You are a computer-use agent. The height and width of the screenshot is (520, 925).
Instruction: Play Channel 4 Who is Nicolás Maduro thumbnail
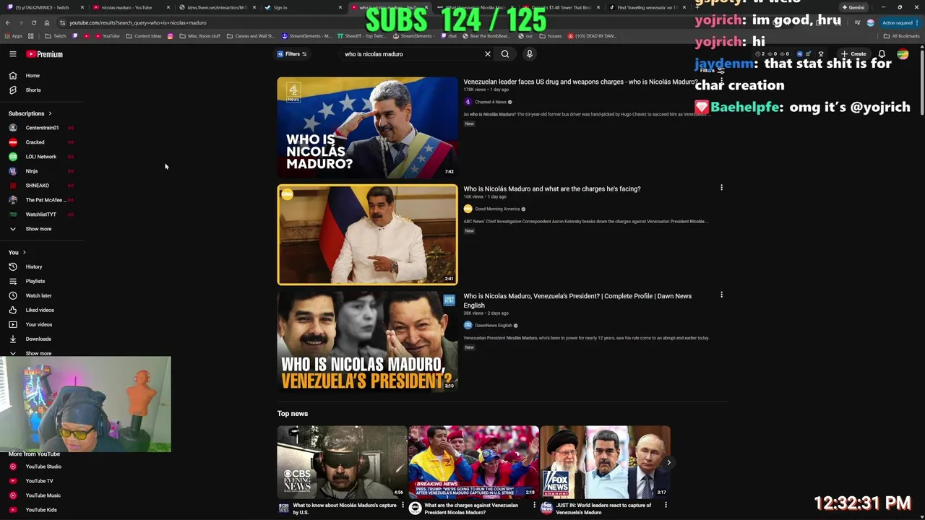pyautogui.click(x=367, y=127)
